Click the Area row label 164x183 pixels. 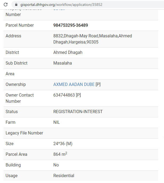pos(10,74)
